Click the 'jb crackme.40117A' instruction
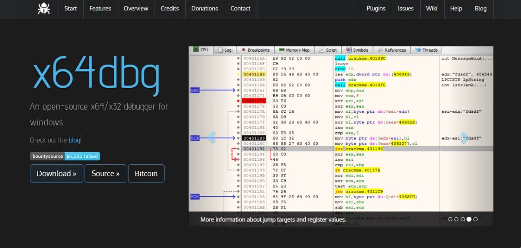 click(358, 170)
